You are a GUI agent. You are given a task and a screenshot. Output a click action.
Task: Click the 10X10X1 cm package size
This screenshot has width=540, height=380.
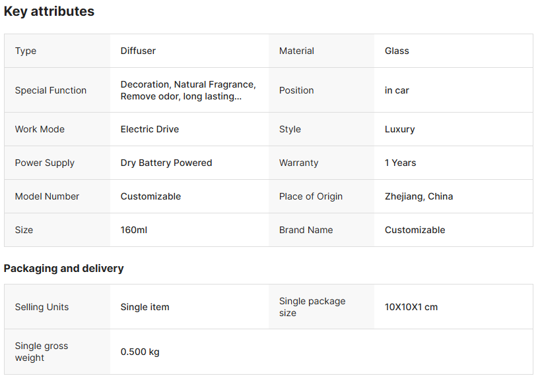tap(411, 307)
